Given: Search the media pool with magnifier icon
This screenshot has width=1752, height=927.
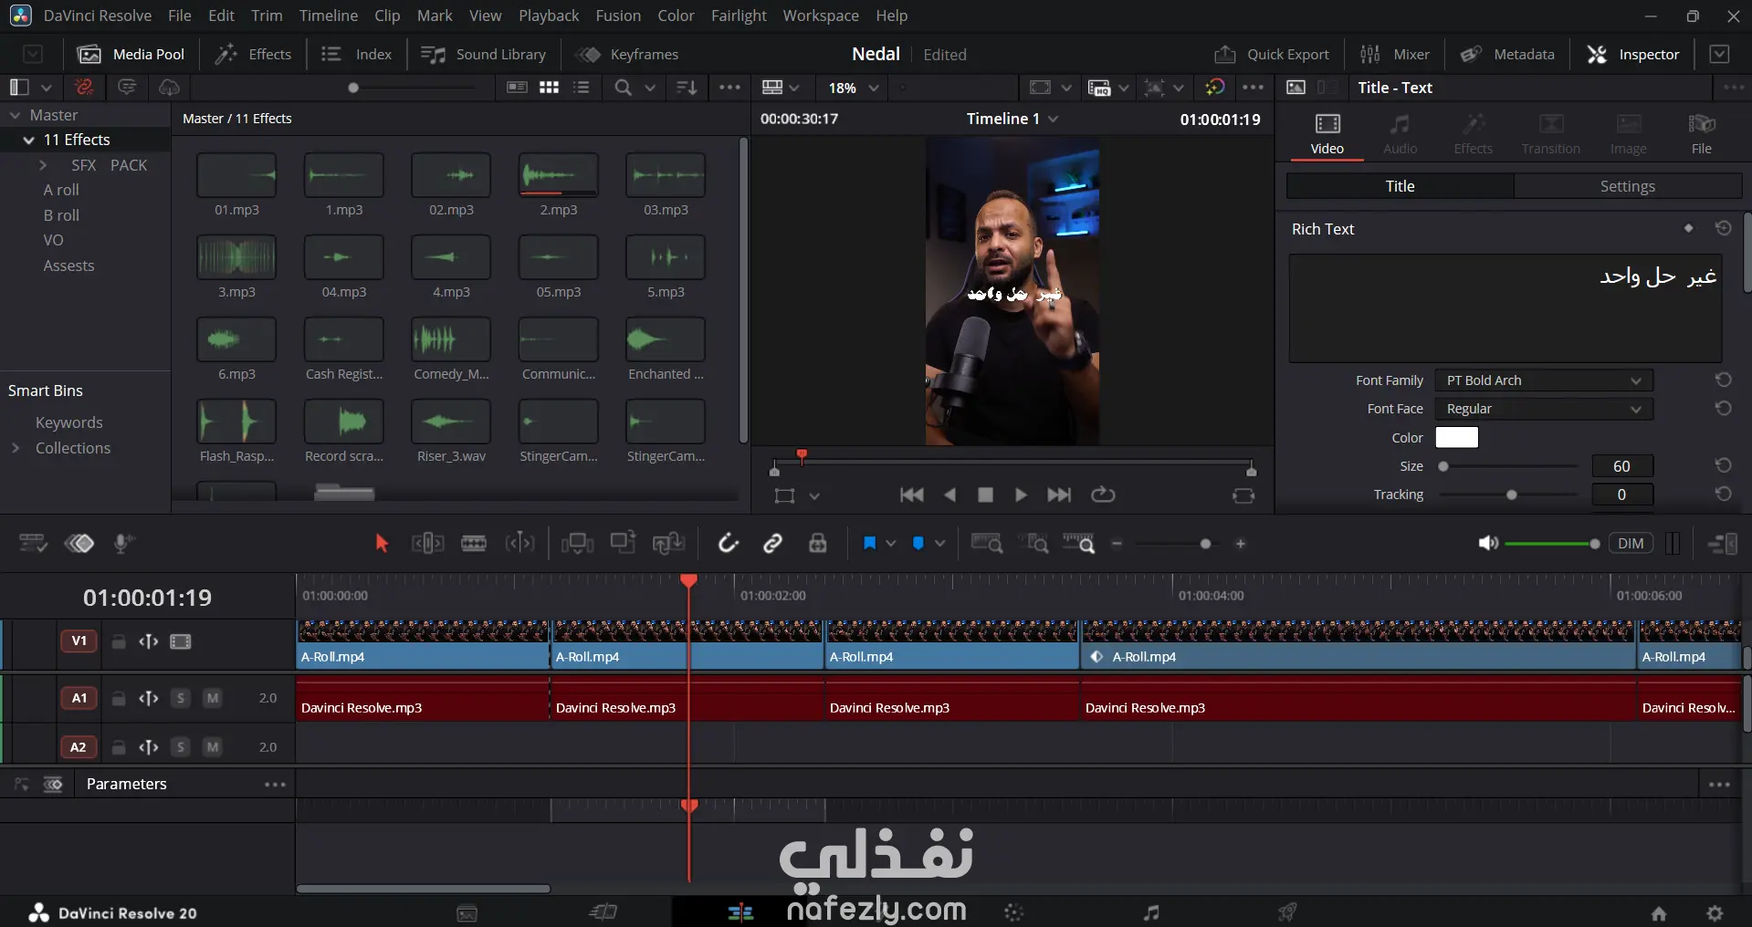Looking at the screenshot, I should coord(623,88).
